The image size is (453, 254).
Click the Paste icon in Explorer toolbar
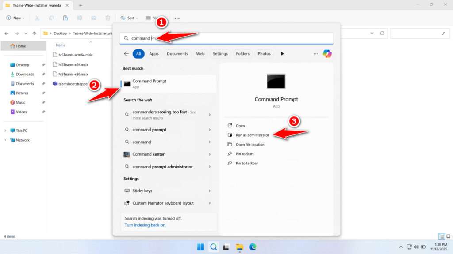coord(65,18)
